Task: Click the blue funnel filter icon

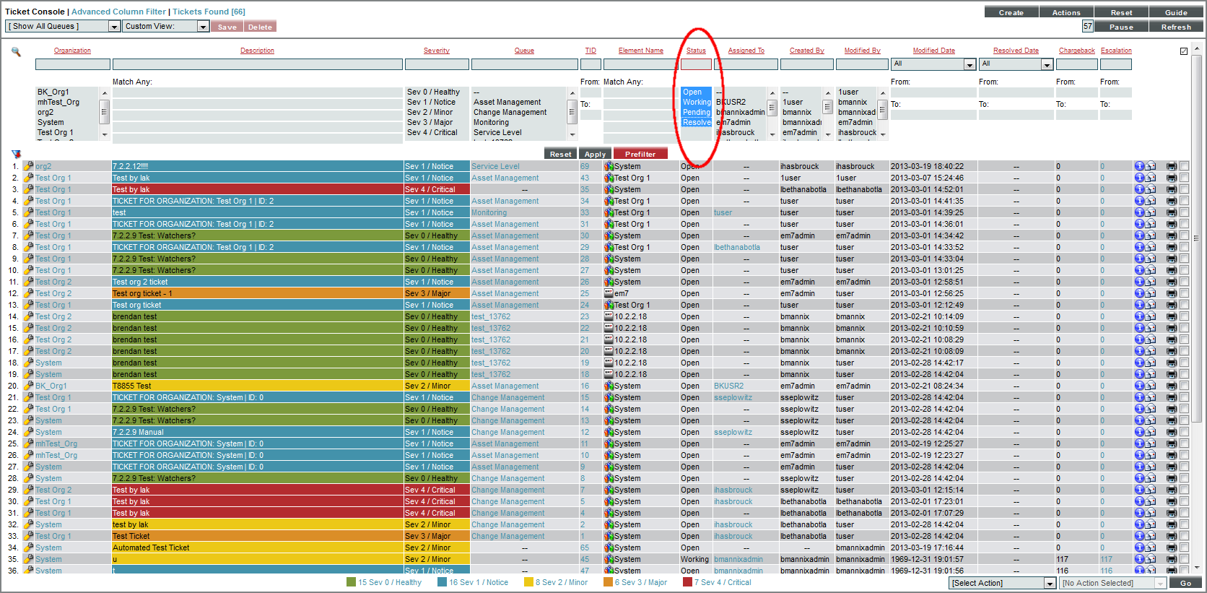Action: (16, 154)
